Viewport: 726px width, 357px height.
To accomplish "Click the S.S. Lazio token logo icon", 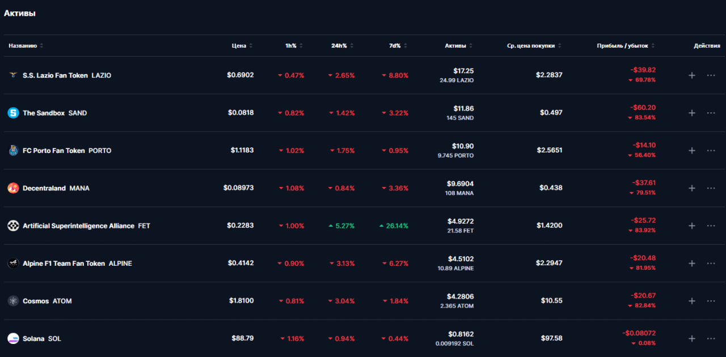I will coord(13,75).
